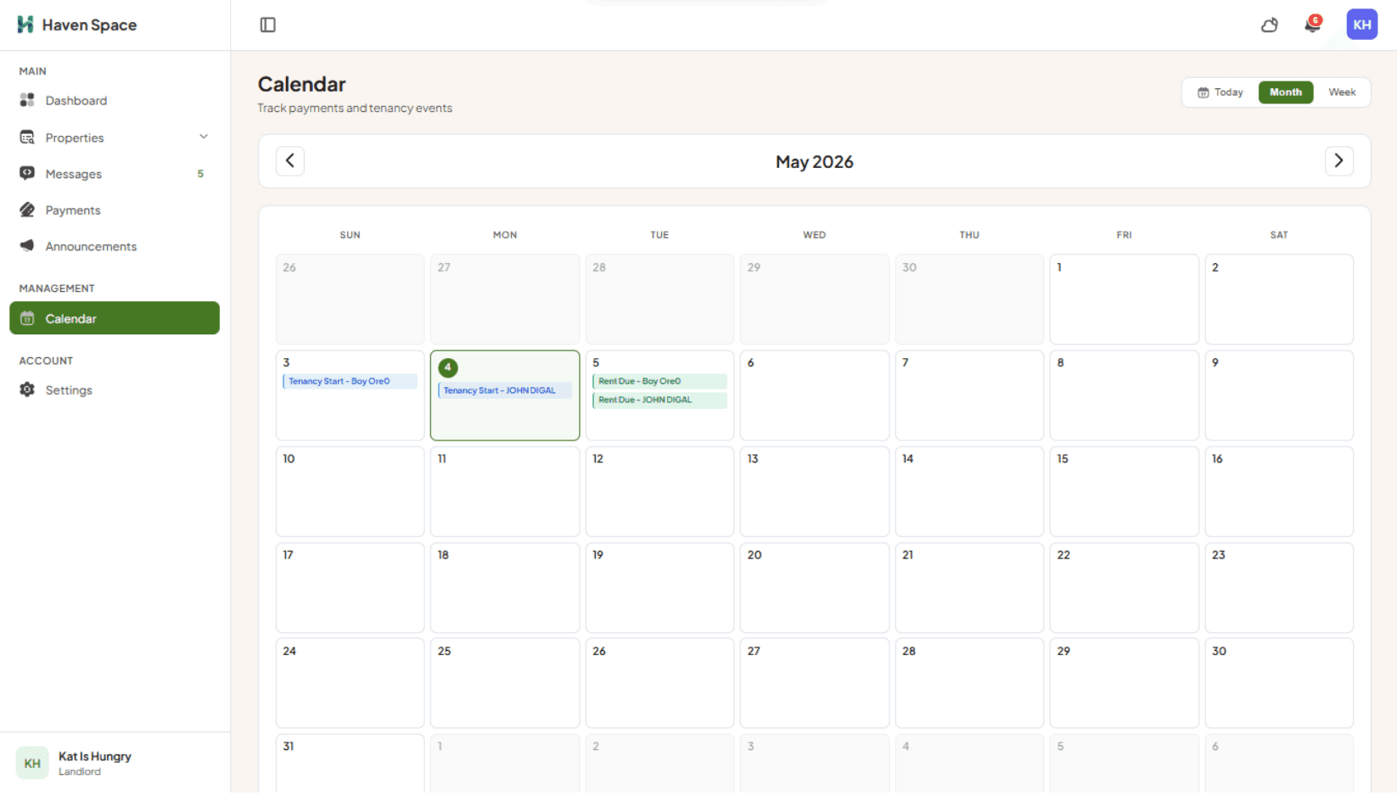Click the Payments sidebar icon
This screenshot has width=1397, height=796.
tap(27, 210)
